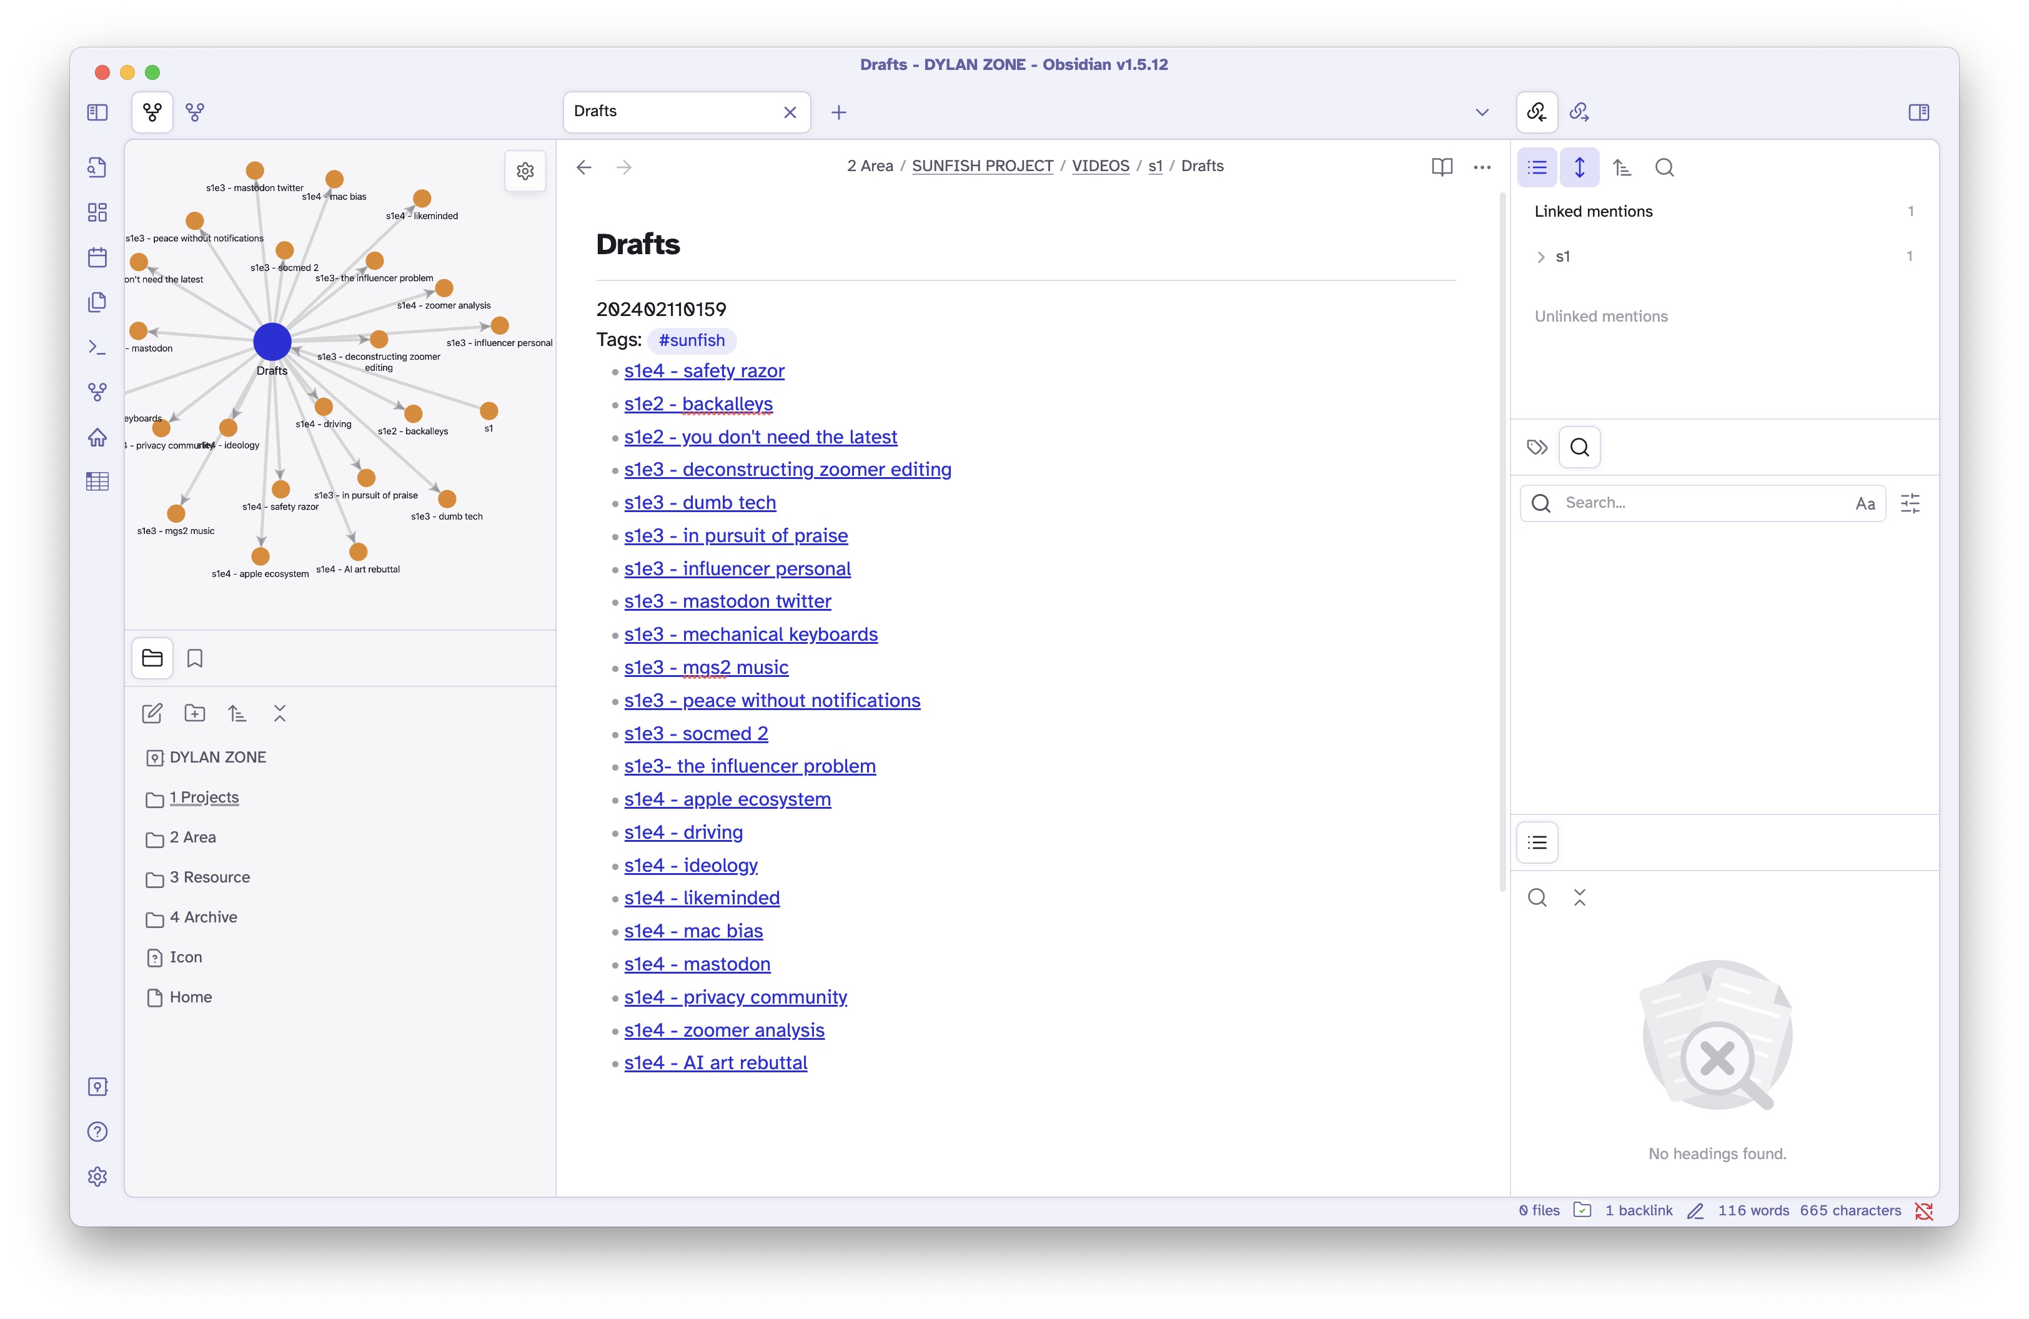This screenshot has height=1319, width=2029.
Task: Create a new note icon
Action: coord(152,713)
